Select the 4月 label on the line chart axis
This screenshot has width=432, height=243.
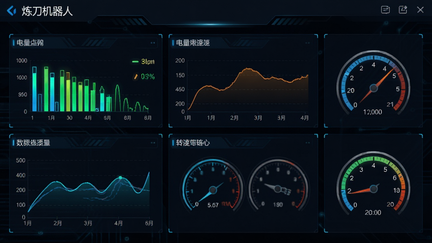click(x=119, y=223)
